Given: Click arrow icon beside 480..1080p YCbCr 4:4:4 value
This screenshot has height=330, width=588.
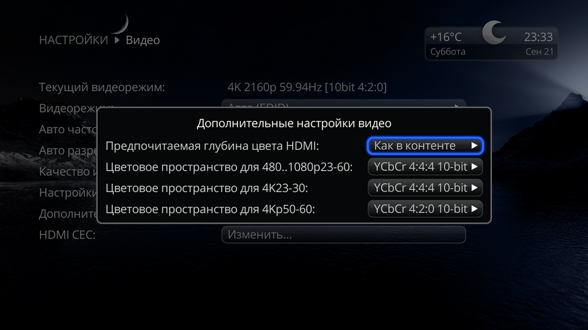Looking at the screenshot, I should click(x=475, y=167).
